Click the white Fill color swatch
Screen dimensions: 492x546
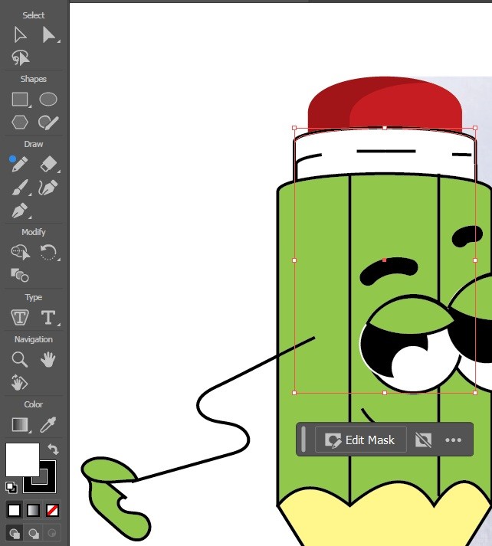[21, 459]
